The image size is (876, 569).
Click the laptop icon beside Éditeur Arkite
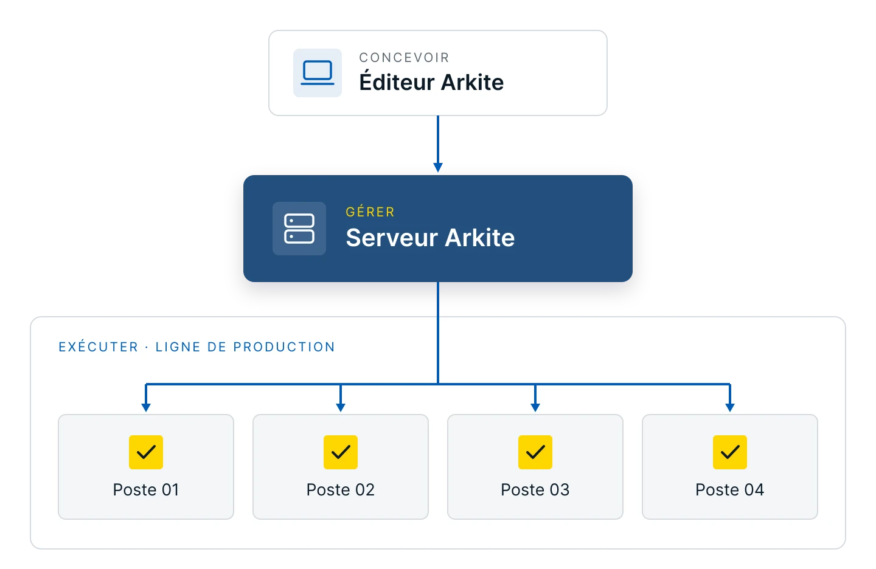click(x=318, y=73)
